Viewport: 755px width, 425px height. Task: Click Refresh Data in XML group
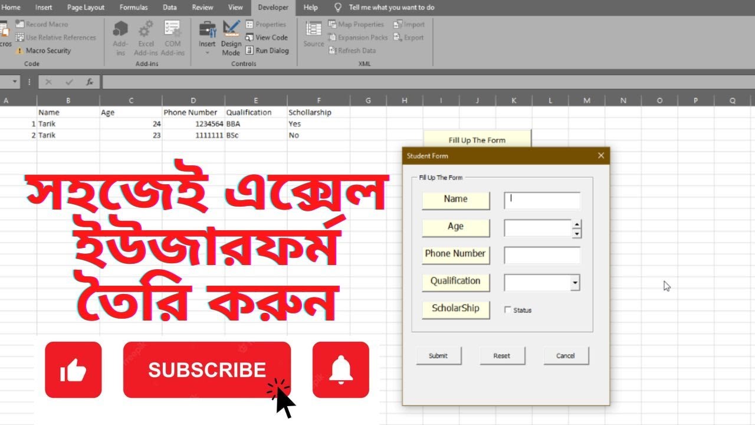point(352,50)
